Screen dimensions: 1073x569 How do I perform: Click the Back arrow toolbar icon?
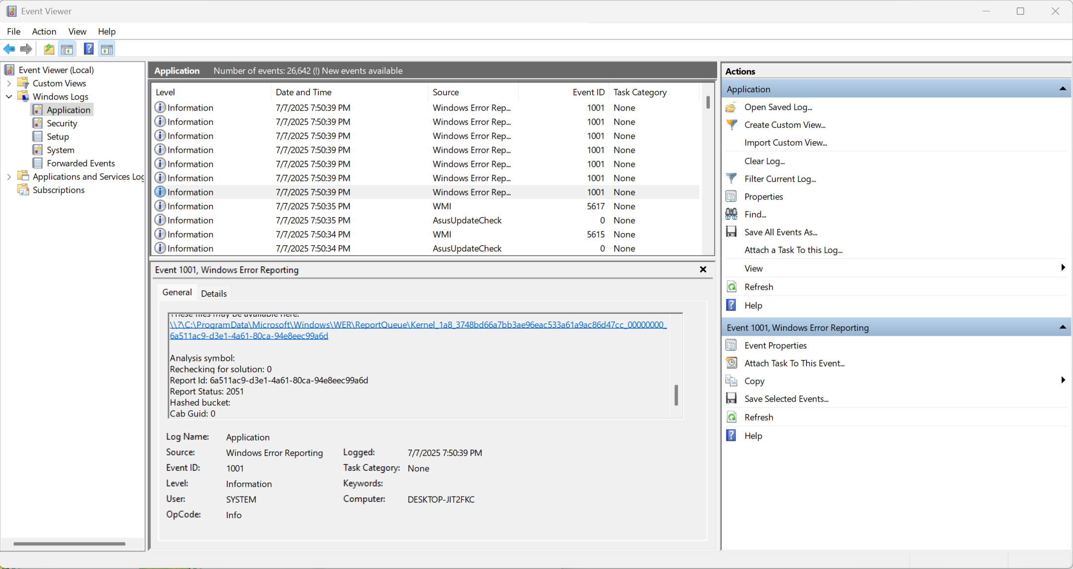click(x=9, y=49)
